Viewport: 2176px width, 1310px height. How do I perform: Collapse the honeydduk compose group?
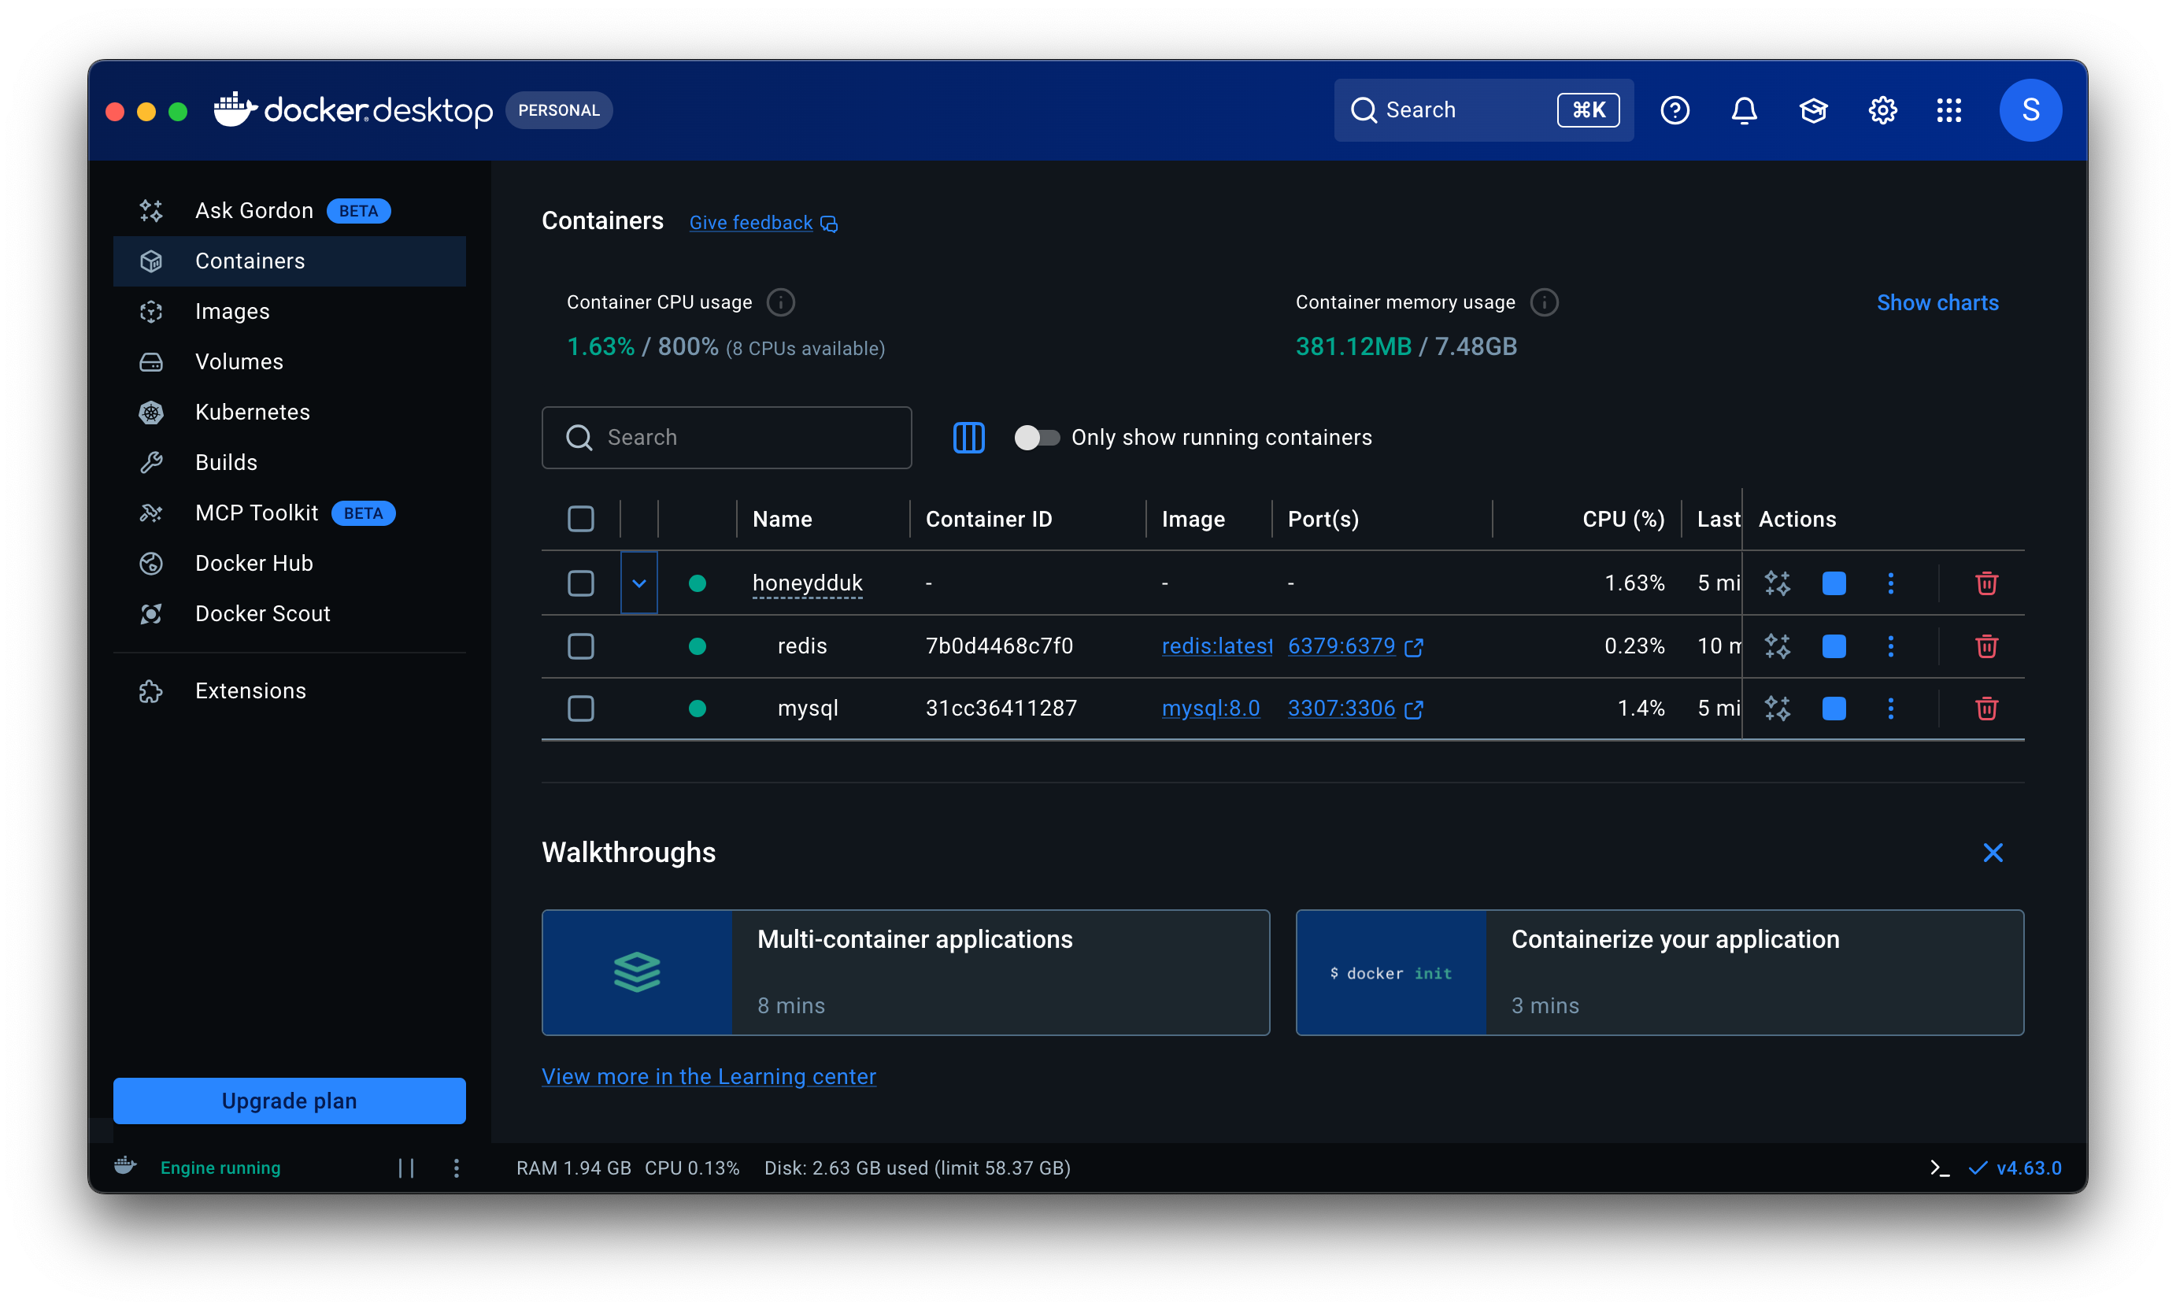click(x=639, y=583)
